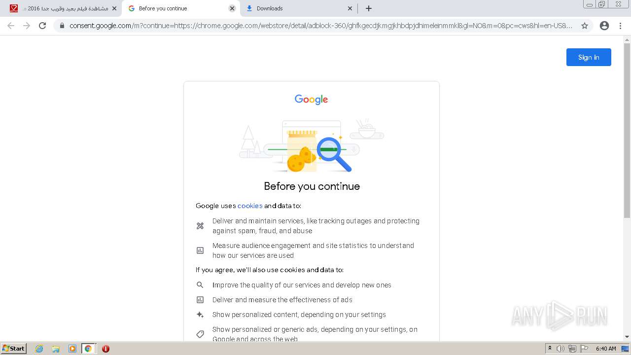Image resolution: width=631 pixels, height=355 pixels.
Task: Open the Chrome three-dot menu
Action: click(x=620, y=26)
